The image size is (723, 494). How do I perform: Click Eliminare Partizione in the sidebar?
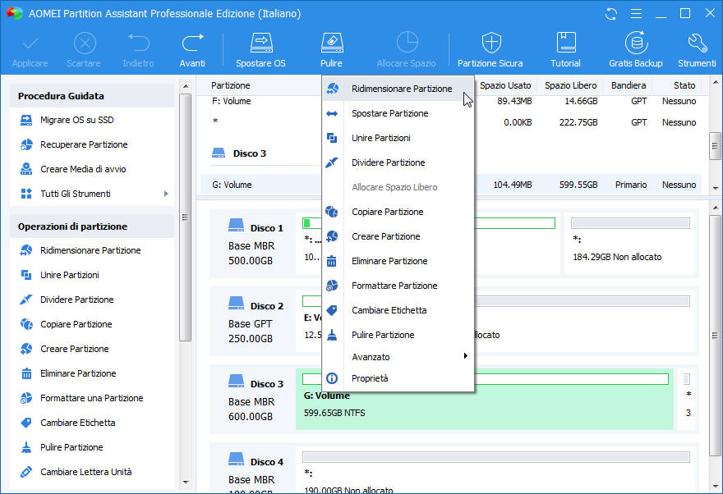point(78,374)
